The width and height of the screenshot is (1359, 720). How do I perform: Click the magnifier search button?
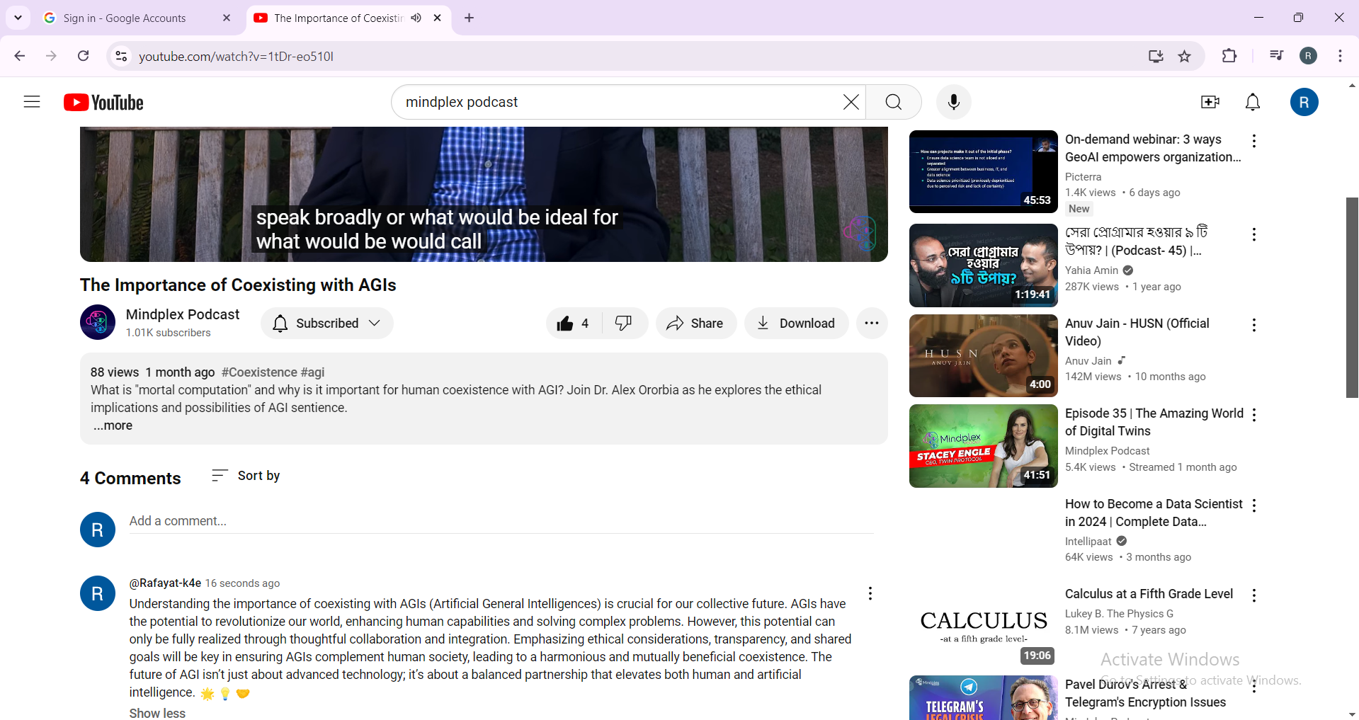click(894, 102)
